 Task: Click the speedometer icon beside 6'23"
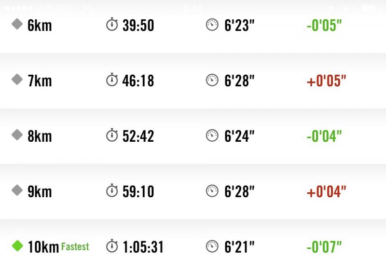coord(212,25)
